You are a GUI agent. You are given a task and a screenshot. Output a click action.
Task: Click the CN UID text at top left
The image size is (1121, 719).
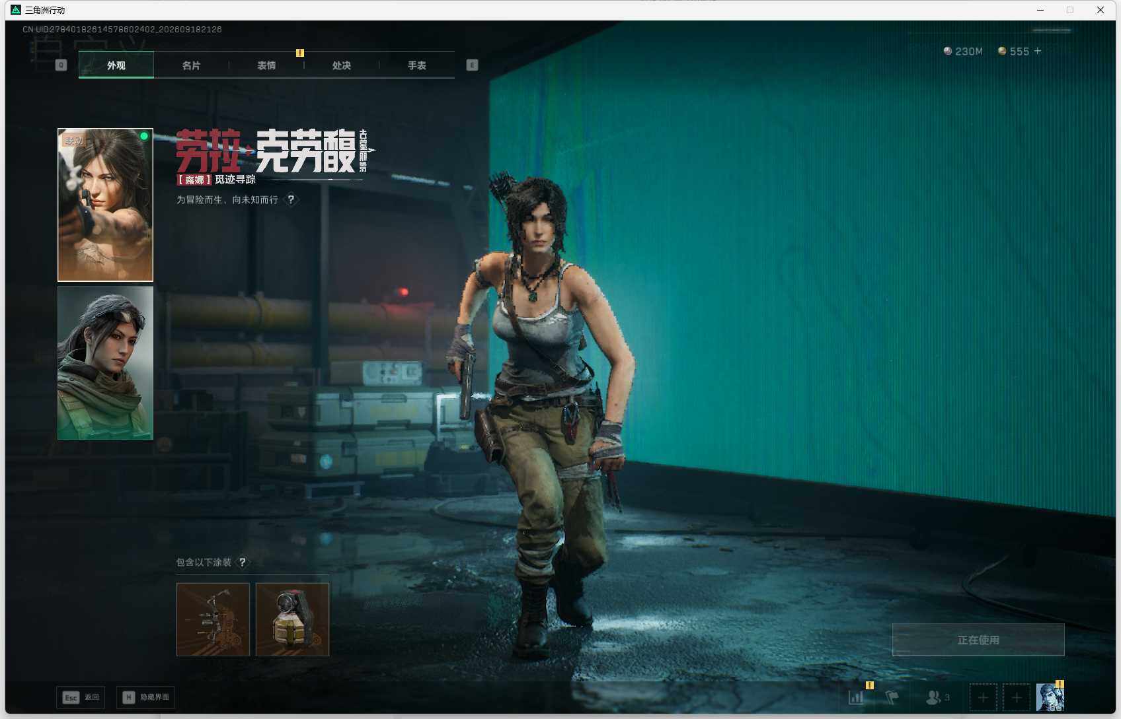click(122, 30)
